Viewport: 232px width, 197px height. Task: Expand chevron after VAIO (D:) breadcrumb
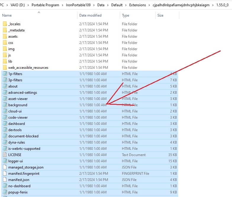tap(28, 5)
